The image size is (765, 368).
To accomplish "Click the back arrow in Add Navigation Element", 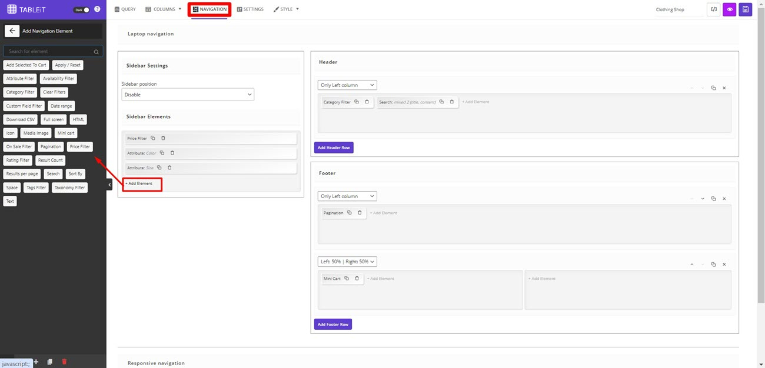I will click(11, 31).
